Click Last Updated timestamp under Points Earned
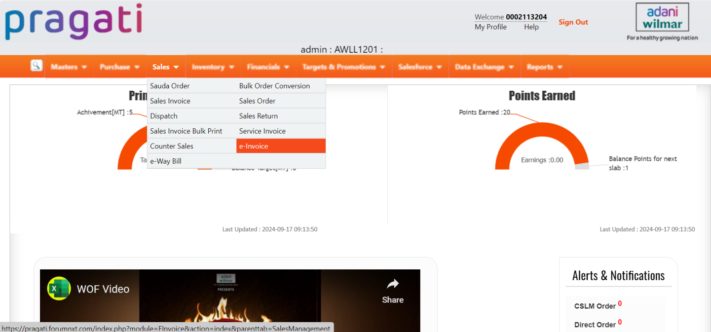Viewport: 711px width, 332px height. tap(647, 229)
